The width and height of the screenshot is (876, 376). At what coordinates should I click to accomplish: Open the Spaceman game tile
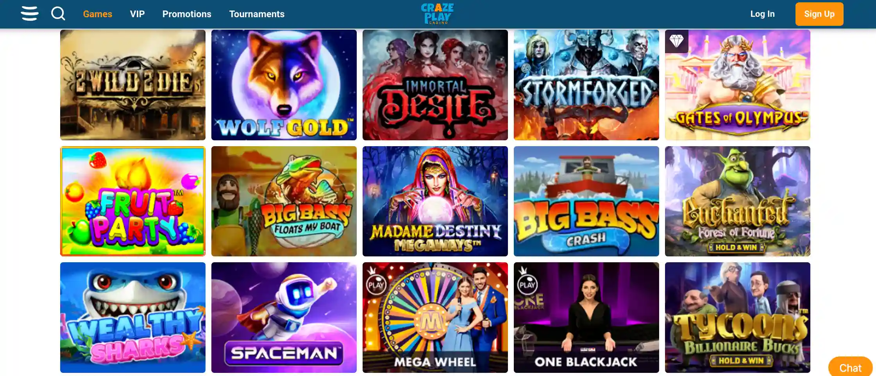pos(284,317)
